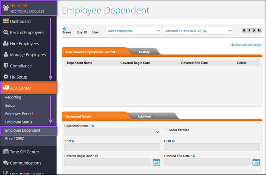Click the Covered Begin Date input field
Image resolution: width=266 pixels, height=175 pixels.
[x=108, y=162]
